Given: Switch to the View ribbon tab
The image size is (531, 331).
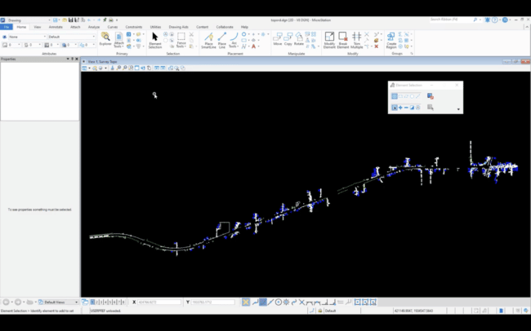Looking at the screenshot, I should tap(38, 27).
